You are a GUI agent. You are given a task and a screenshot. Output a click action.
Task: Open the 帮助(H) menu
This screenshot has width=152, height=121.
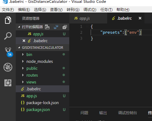123,10
